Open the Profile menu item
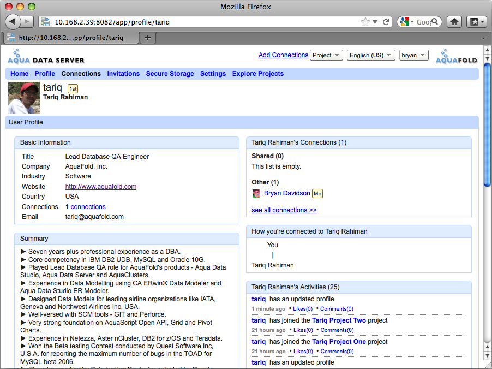This screenshot has width=492, height=369. (x=45, y=74)
